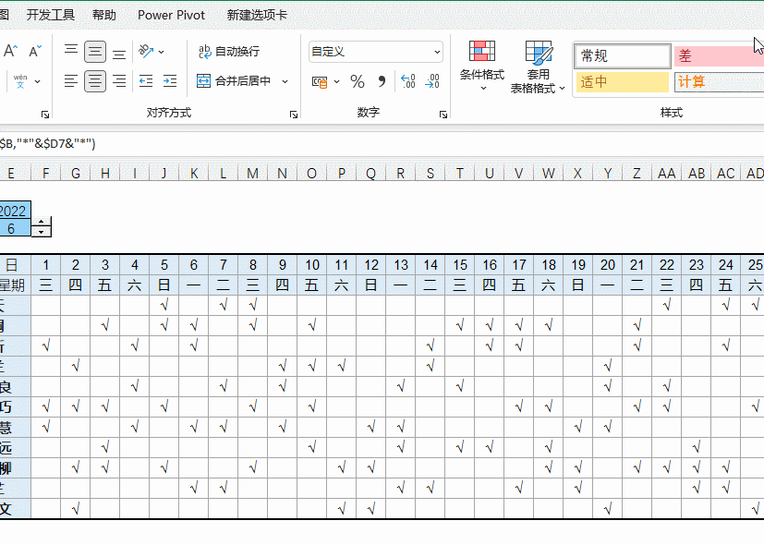The image size is (764, 545).
Task: Open the 新建选项卡 ribbon tab
Action: pyautogui.click(x=257, y=15)
